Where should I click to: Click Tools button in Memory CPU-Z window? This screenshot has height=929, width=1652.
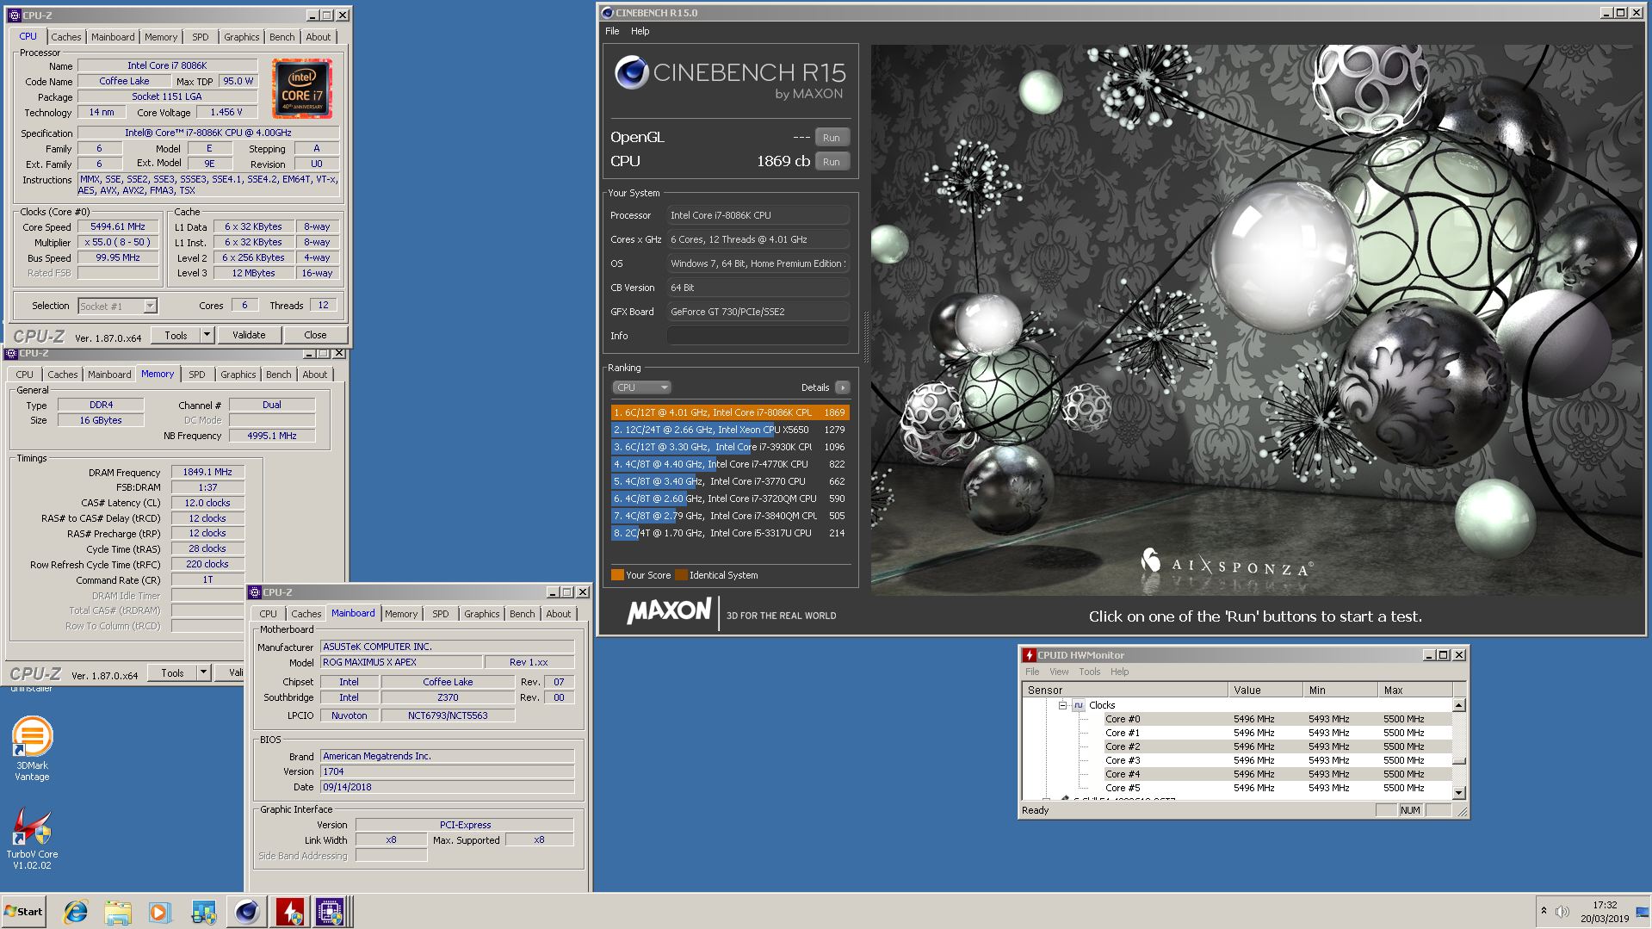(172, 672)
